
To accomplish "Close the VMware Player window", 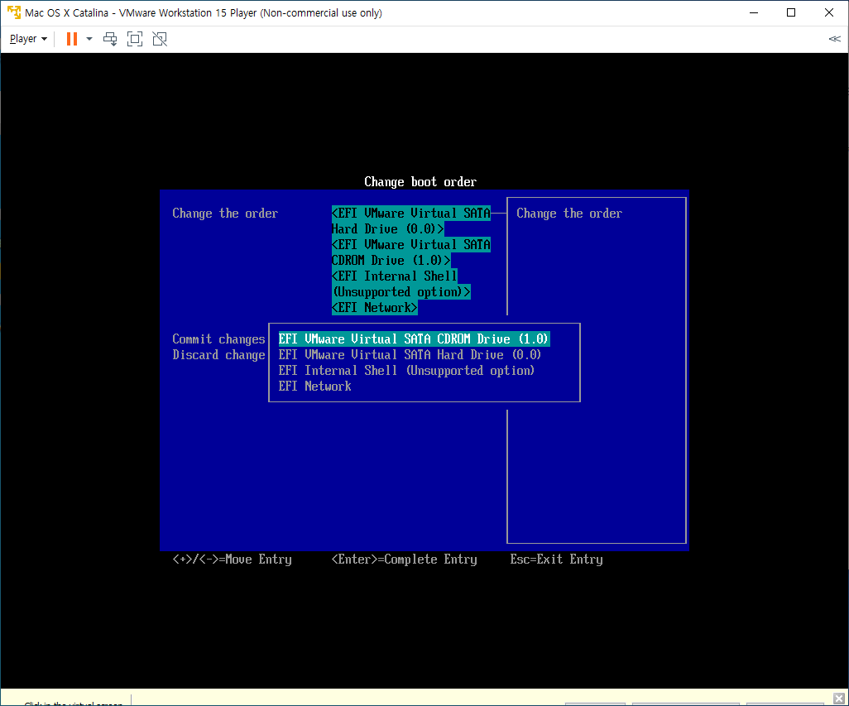I will click(829, 12).
